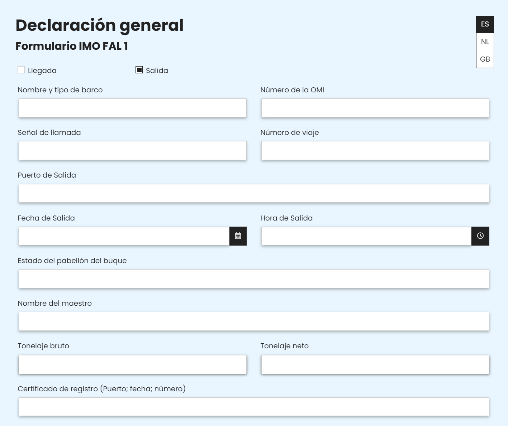The height and width of the screenshot is (426, 508).
Task: Click the Puerto de Salida input
Action: [254, 193]
